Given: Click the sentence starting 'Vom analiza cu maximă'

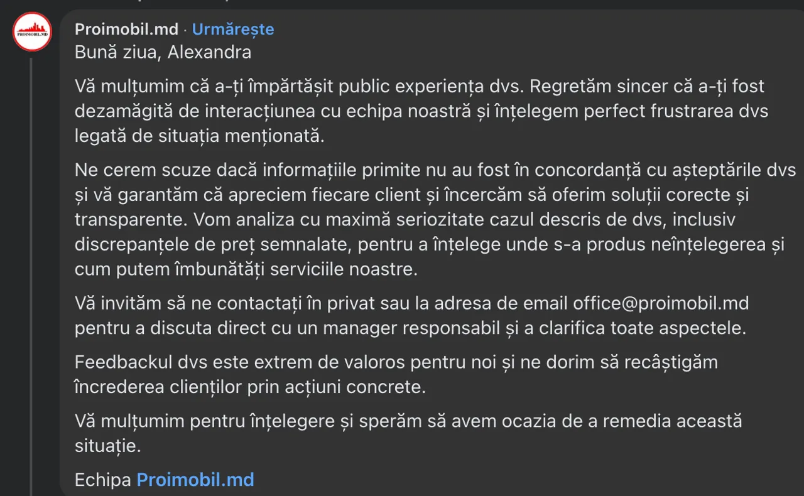Looking at the screenshot, I should click(430, 245).
